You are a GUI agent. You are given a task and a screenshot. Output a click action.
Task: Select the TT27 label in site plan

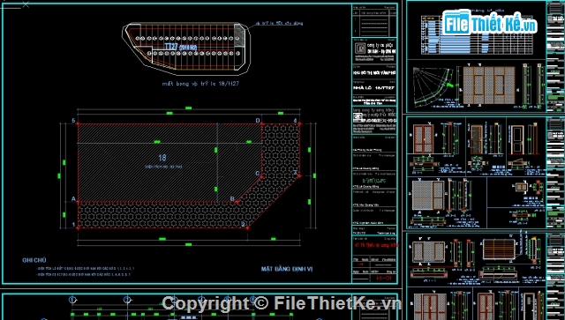(171, 47)
